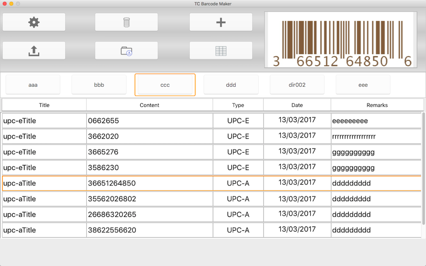Click upc-eTitle cell in the 3665276 row
The width and height of the screenshot is (426, 266).
coord(44,152)
